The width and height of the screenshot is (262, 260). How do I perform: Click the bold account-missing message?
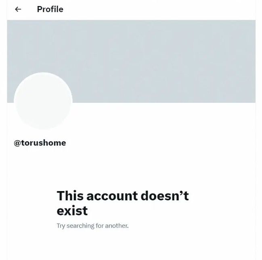(123, 203)
